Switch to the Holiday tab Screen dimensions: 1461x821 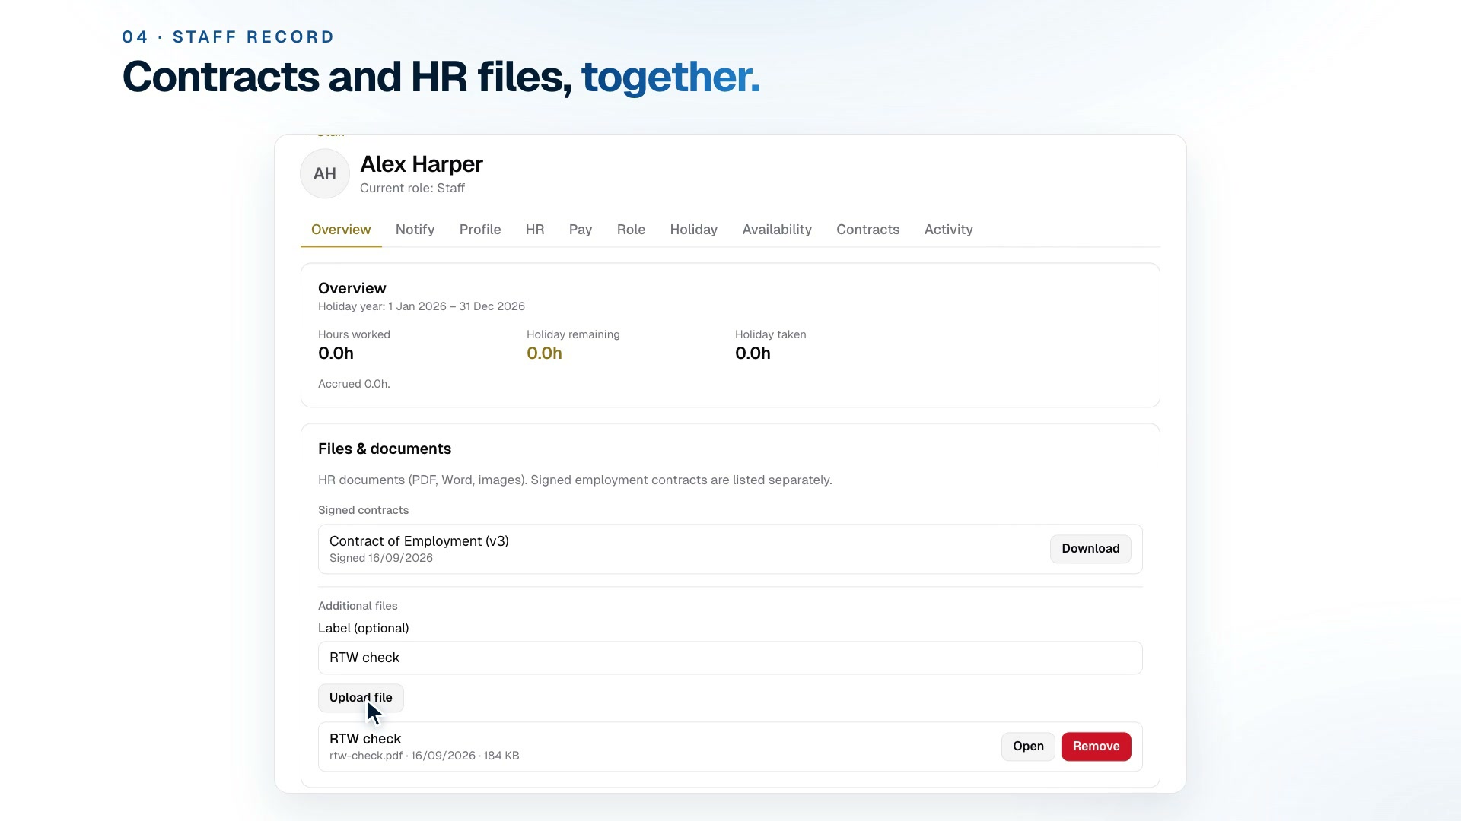(694, 230)
